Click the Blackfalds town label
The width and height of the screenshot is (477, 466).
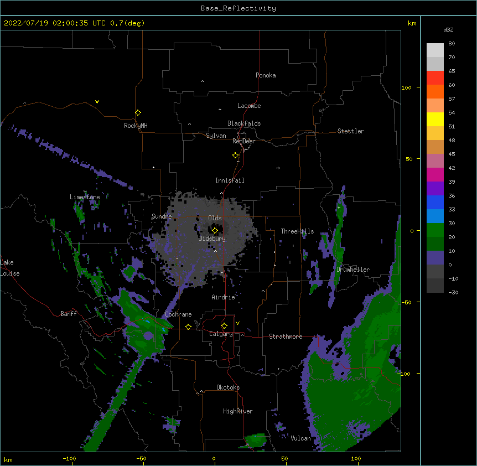pyautogui.click(x=244, y=123)
